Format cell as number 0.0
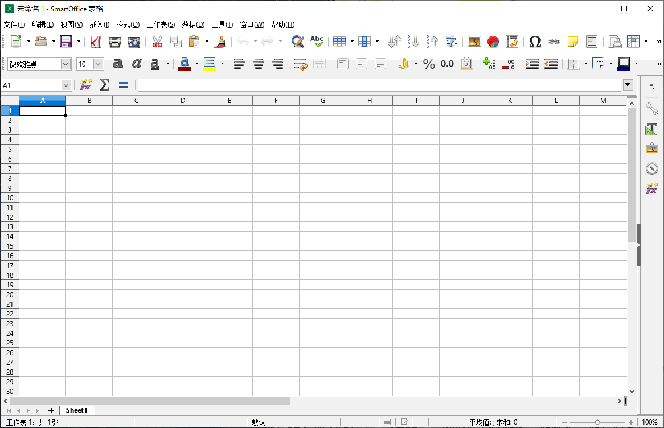664x428 pixels. click(447, 64)
